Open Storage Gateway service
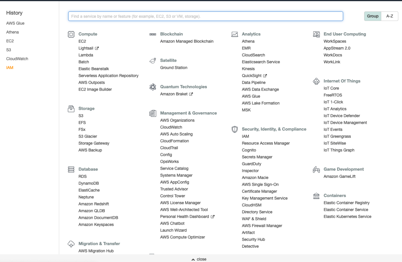Screen dimensions: 402x262 [x=94, y=143]
